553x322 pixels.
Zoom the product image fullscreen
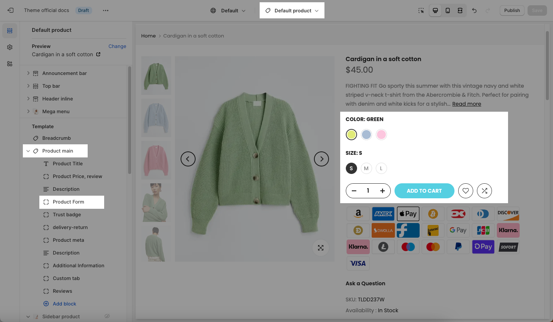click(x=321, y=248)
